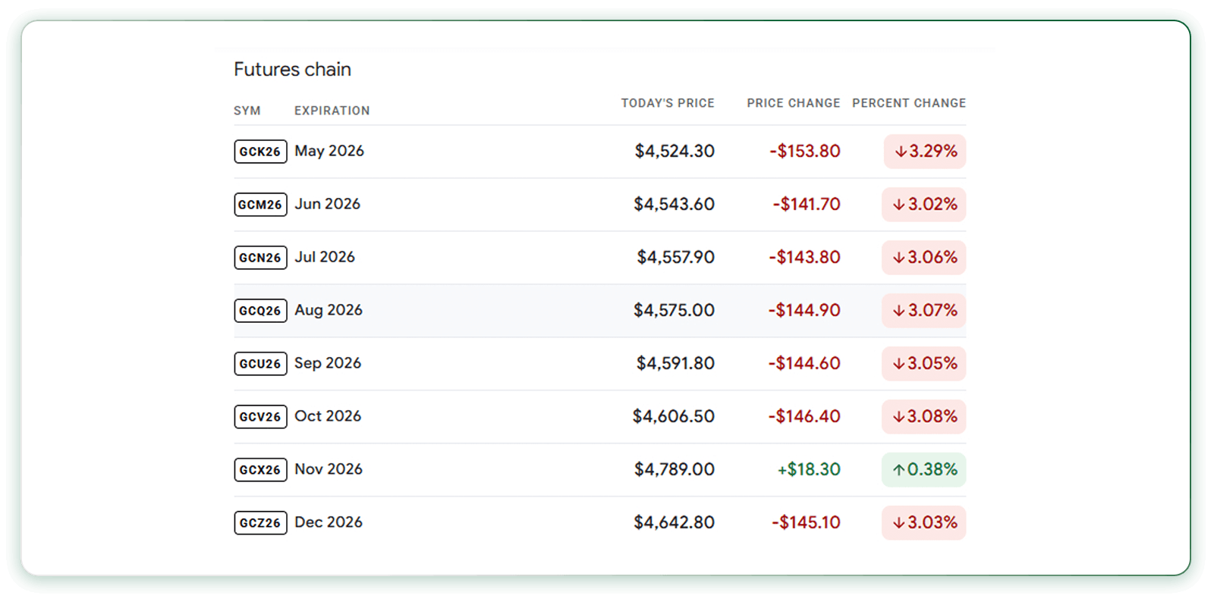The height and width of the screenshot is (611, 1214).
Task: Click the GCK26 symbol badge
Action: (x=260, y=152)
